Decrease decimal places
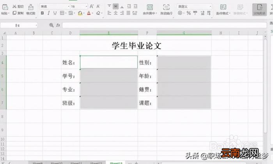The width and height of the screenshot is (273, 164). click(x=209, y=13)
